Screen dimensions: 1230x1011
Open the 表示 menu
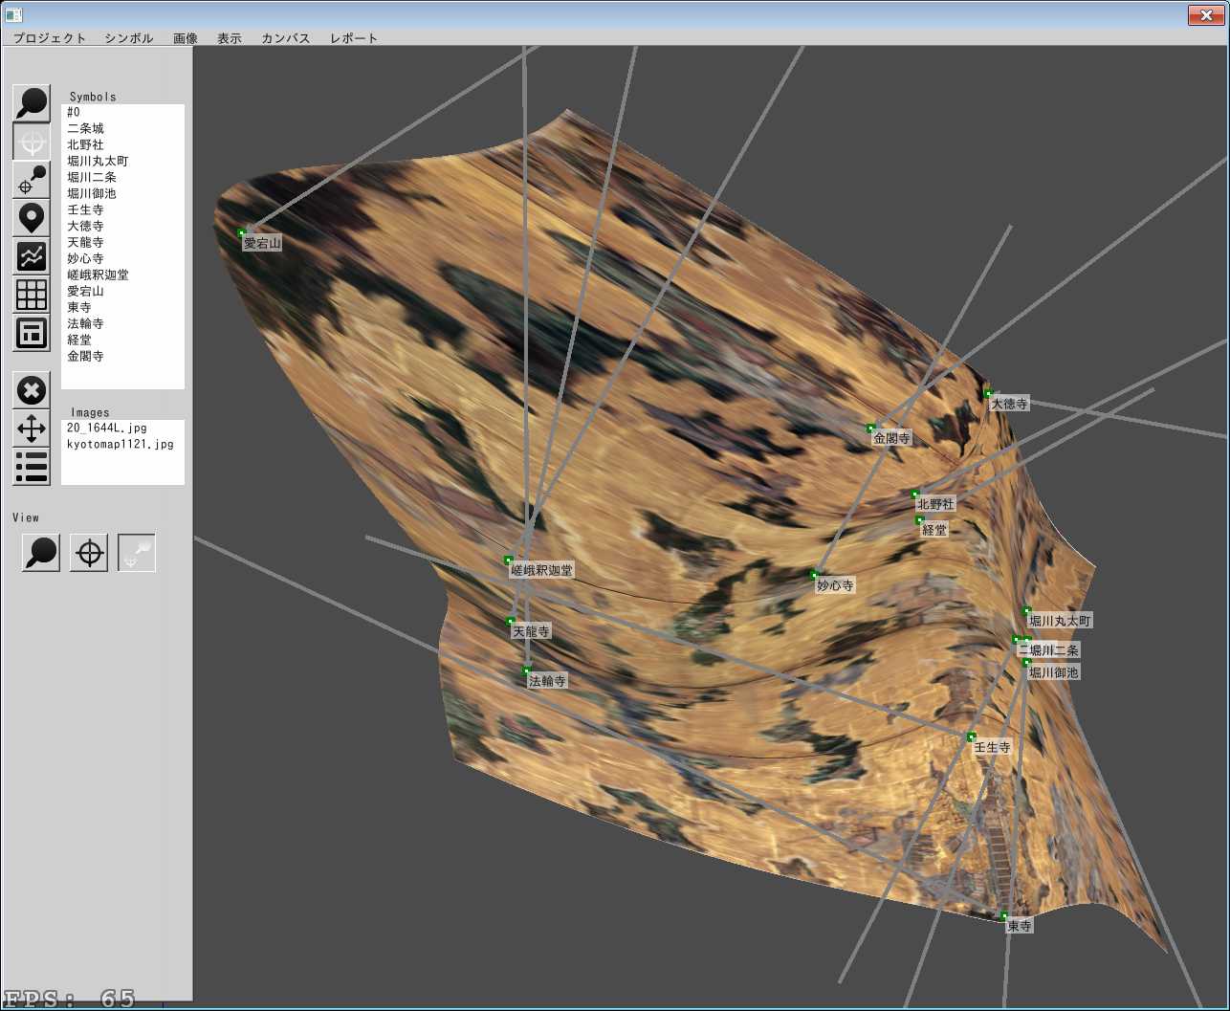click(230, 38)
